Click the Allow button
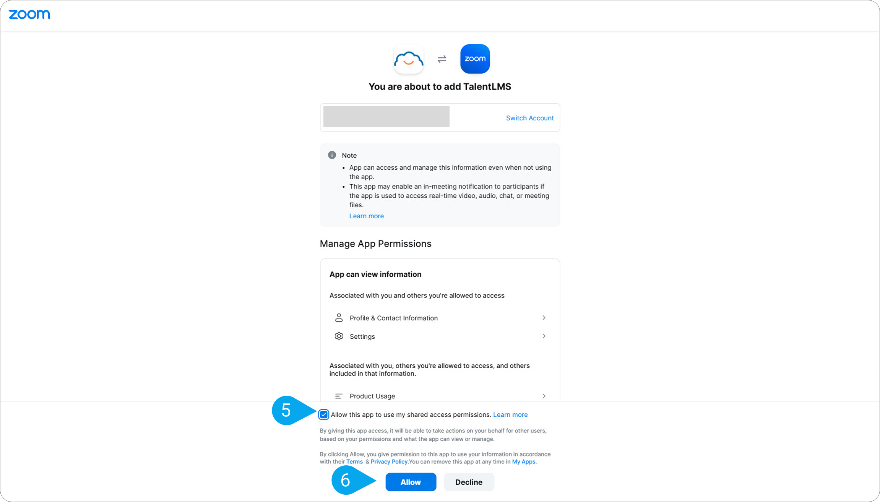 click(x=411, y=482)
